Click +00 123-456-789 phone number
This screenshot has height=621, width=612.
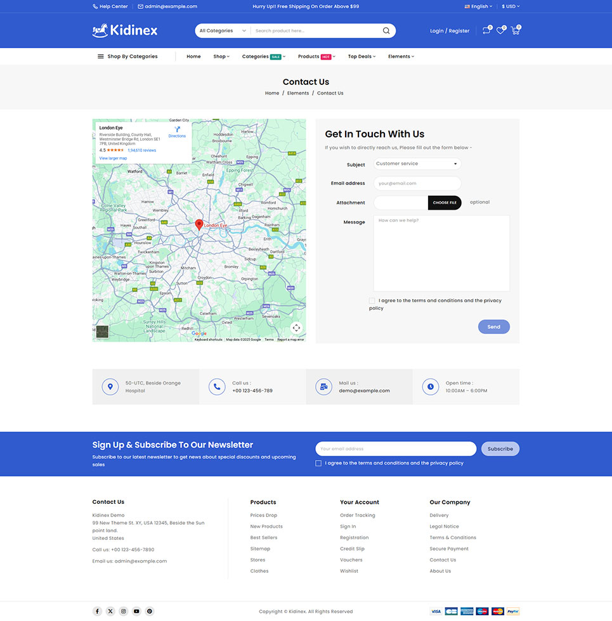[x=252, y=390]
